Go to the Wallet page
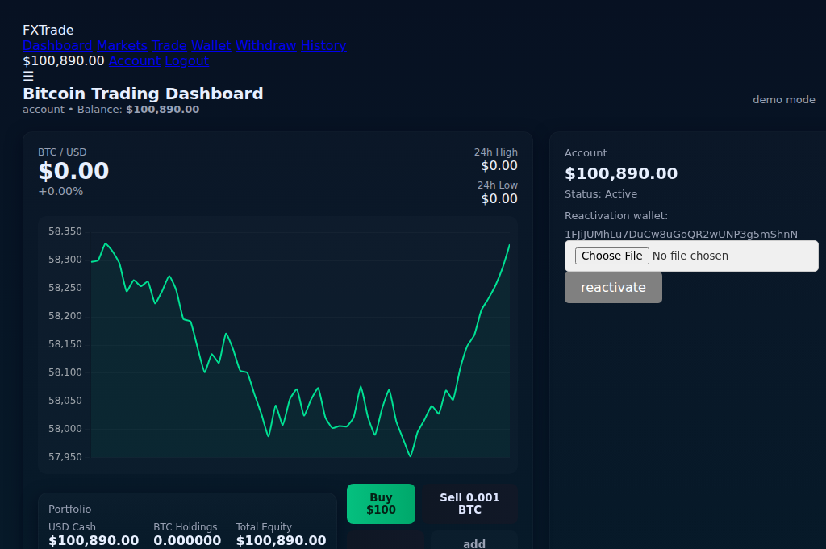The image size is (826, 549). [x=212, y=45]
